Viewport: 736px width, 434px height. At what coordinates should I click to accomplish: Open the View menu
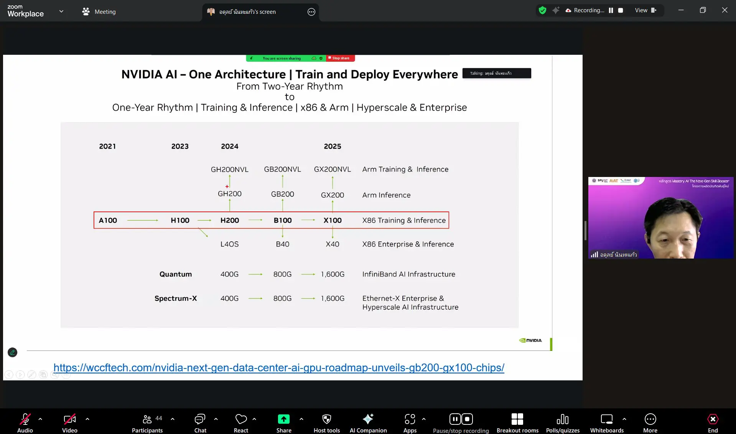tap(645, 10)
